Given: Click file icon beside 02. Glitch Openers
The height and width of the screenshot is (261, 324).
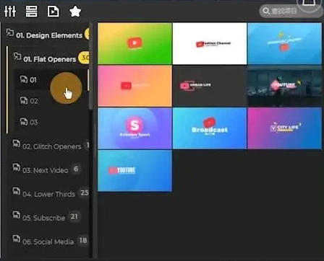Looking at the screenshot, I should point(17,143).
